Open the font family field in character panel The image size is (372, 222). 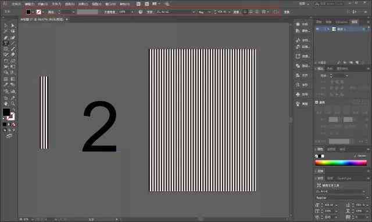(341, 191)
